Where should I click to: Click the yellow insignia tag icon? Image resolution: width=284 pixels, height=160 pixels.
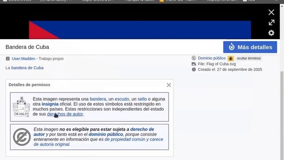(x=231, y=58)
